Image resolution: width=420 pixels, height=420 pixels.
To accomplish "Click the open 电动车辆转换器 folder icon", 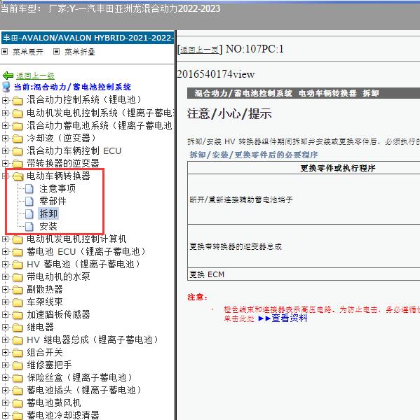I will (18, 176).
